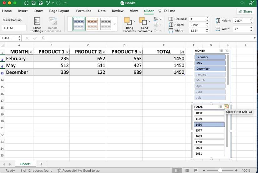Image resolution: width=258 pixels, height=173 pixels.
Task: Open the undo history dropdown arrow
Action: coord(53,3)
